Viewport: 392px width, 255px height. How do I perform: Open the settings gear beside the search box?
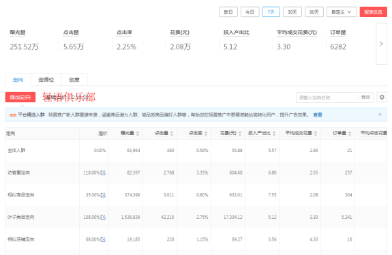pos(382,97)
